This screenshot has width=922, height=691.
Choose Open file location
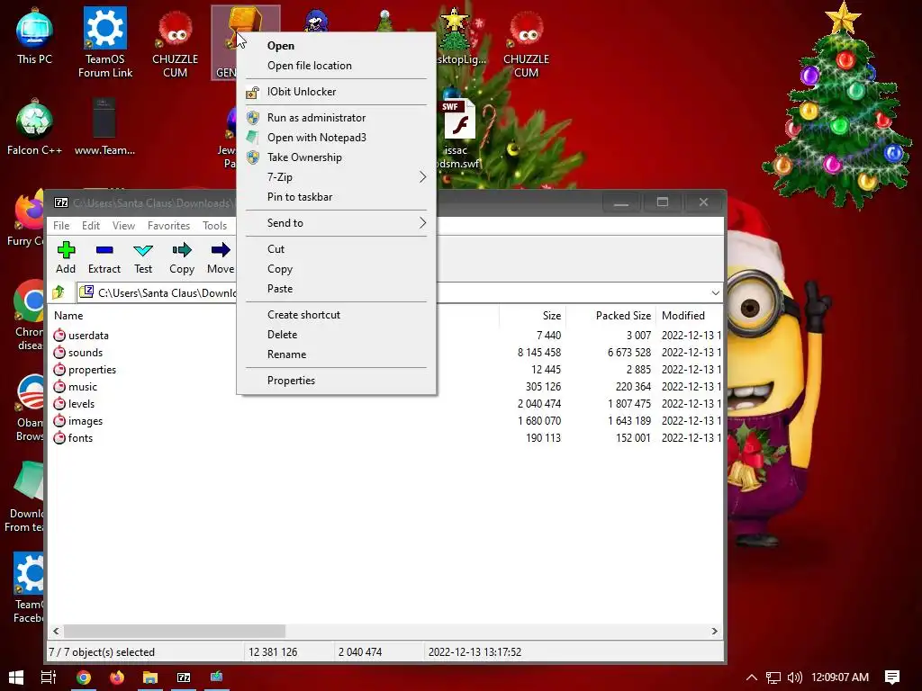pyautogui.click(x=336, y=66)
